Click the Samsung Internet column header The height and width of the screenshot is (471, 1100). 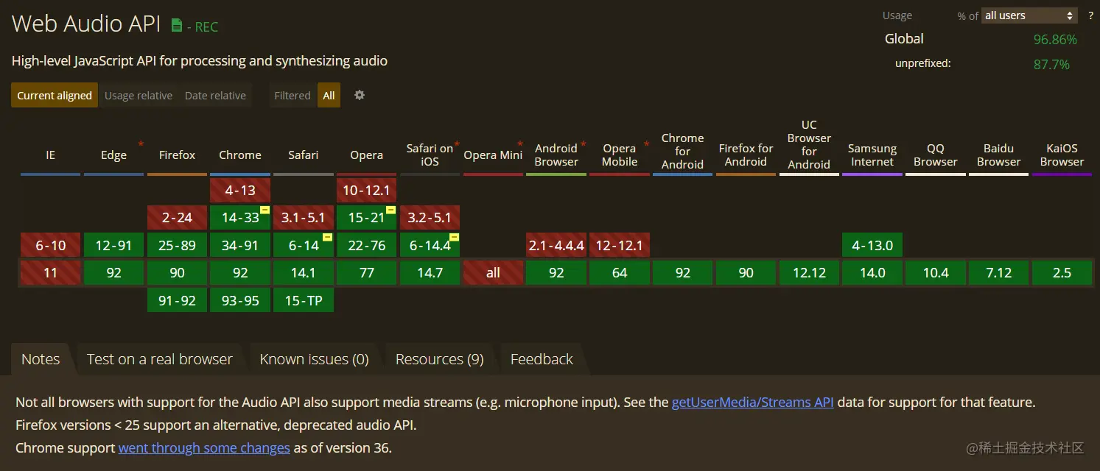872,155
